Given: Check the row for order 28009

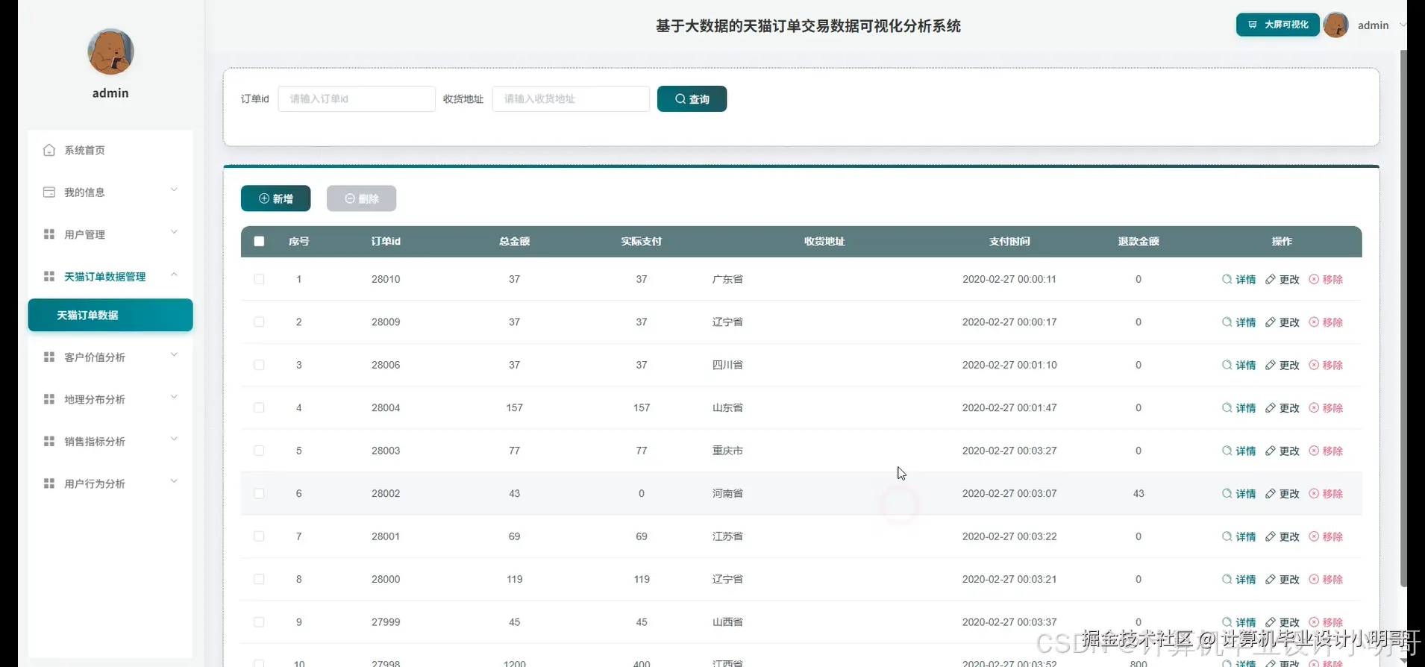Looking at the screenshot, I should (x=259, y=322).
